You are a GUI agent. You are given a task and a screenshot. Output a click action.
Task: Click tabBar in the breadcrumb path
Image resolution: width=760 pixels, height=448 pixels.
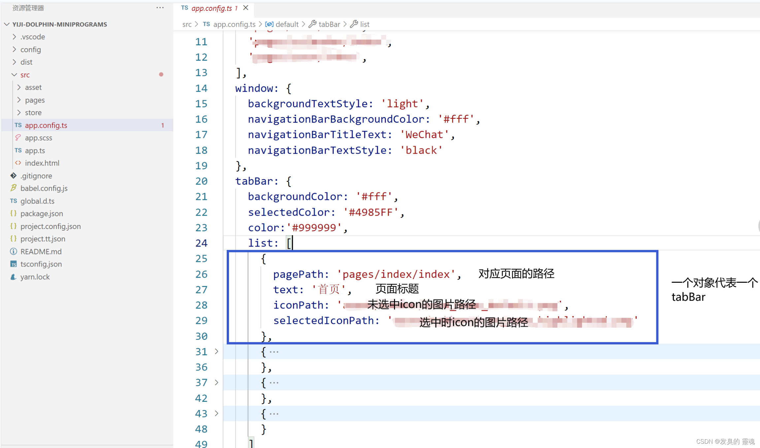pyautogui.click(x=329, y=24)
